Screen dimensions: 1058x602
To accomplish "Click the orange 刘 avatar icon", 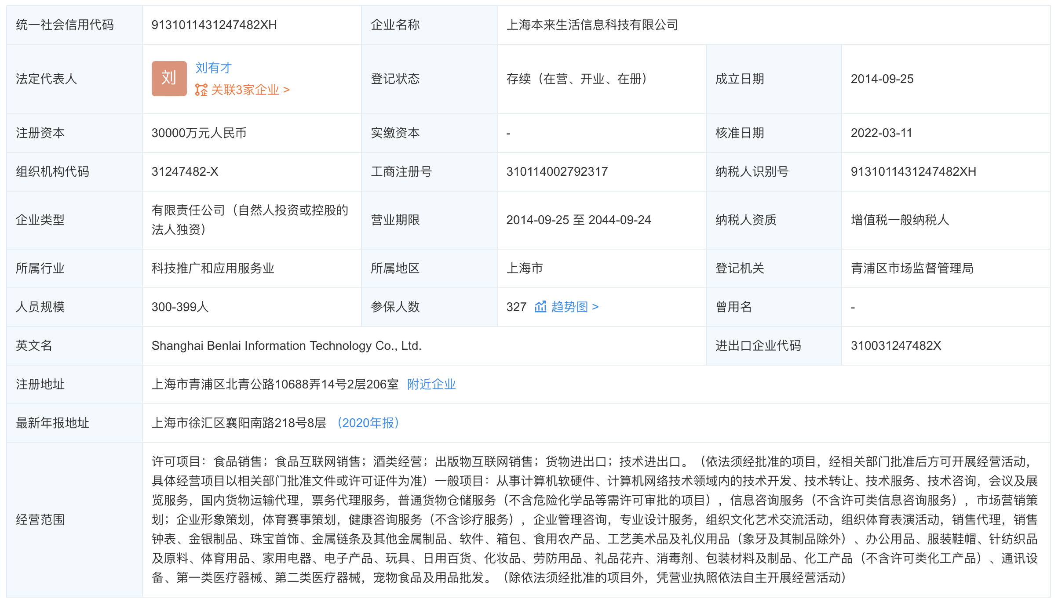I will pos(169,78).
